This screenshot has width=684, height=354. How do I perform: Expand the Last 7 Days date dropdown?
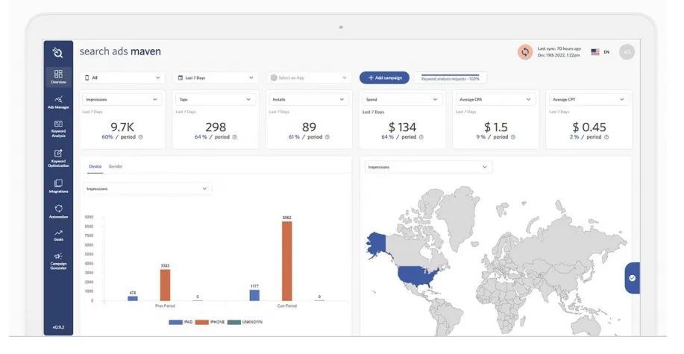[216, 78]
